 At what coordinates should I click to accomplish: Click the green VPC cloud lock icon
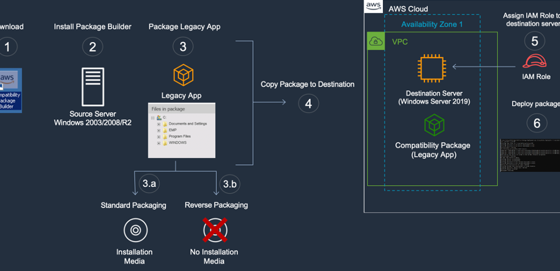376,41
